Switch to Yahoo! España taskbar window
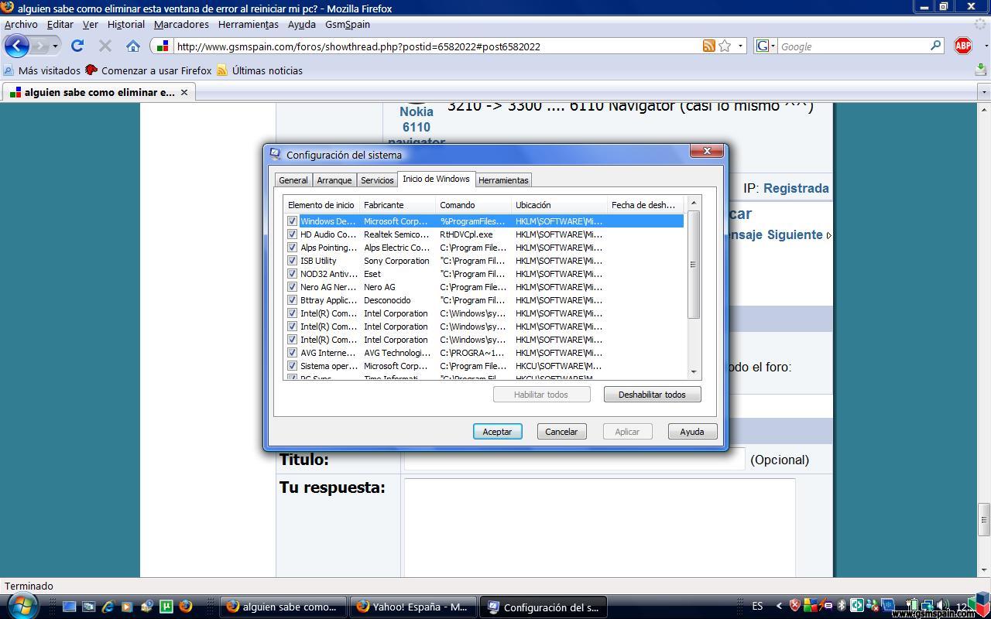Viewport: 991px width, 619px height. click(413, 607)
